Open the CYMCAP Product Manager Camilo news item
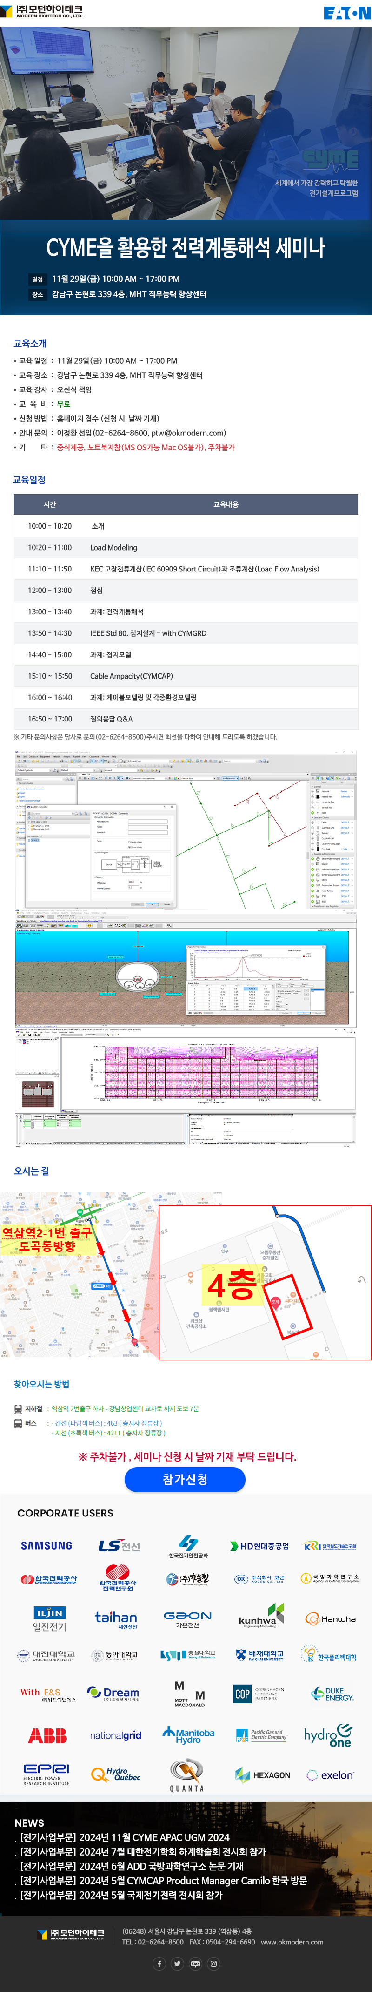Viewport: 372px width, 1992px height. point(164,1881)
